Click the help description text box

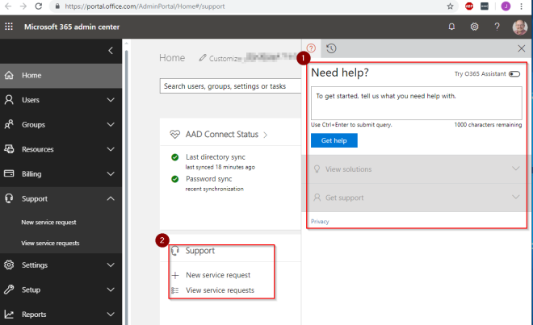(417, 103)
